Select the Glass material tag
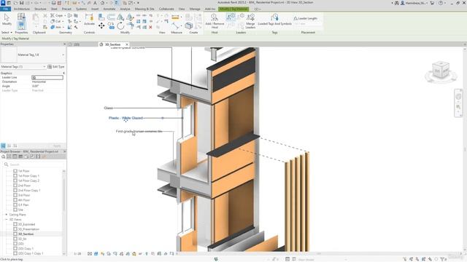Image resolution: width=467 pixels, height=262 pixels. [x=109, y=108]
